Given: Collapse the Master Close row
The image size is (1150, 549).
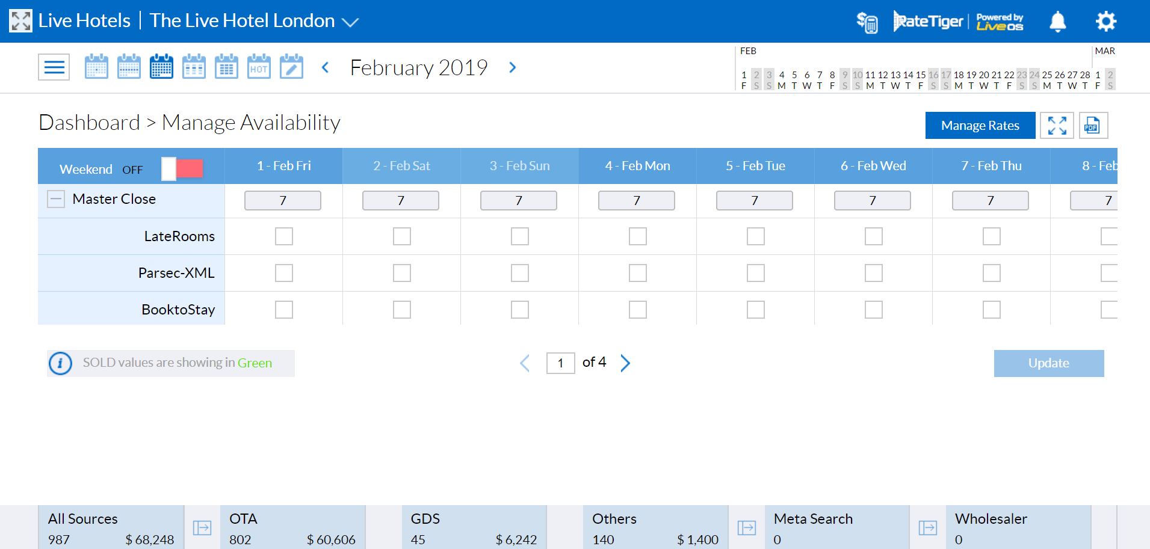Looking at the screenshot, I should coord(56,199).
